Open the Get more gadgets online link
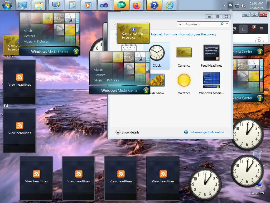 pos(207,132)
